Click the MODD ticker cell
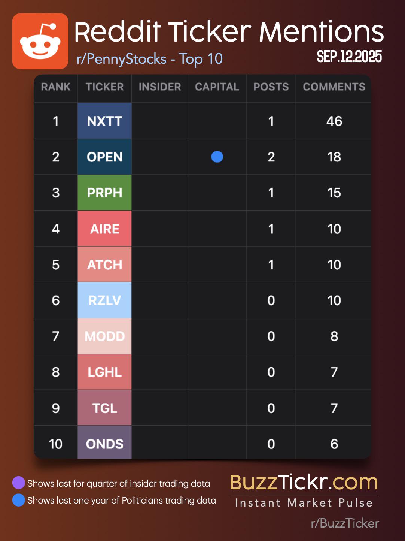Screen dimensions: 405x541 (104, 336)
